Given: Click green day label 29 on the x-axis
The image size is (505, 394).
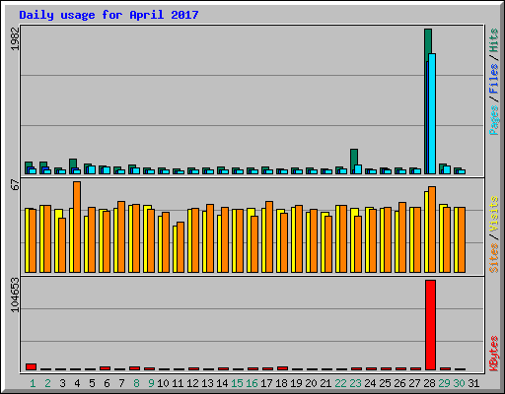Looking at the screenshot, I should pos(444,383).
